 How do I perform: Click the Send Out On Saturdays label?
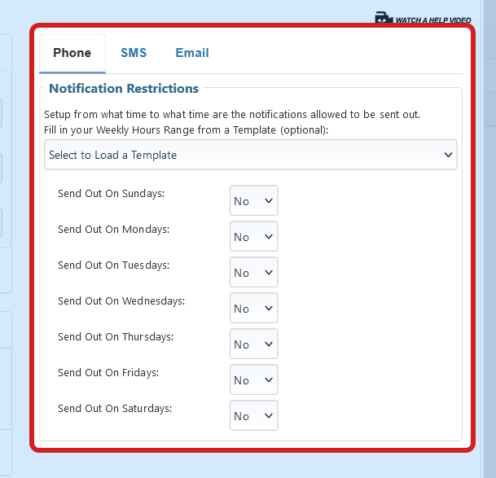click(115, 409)
